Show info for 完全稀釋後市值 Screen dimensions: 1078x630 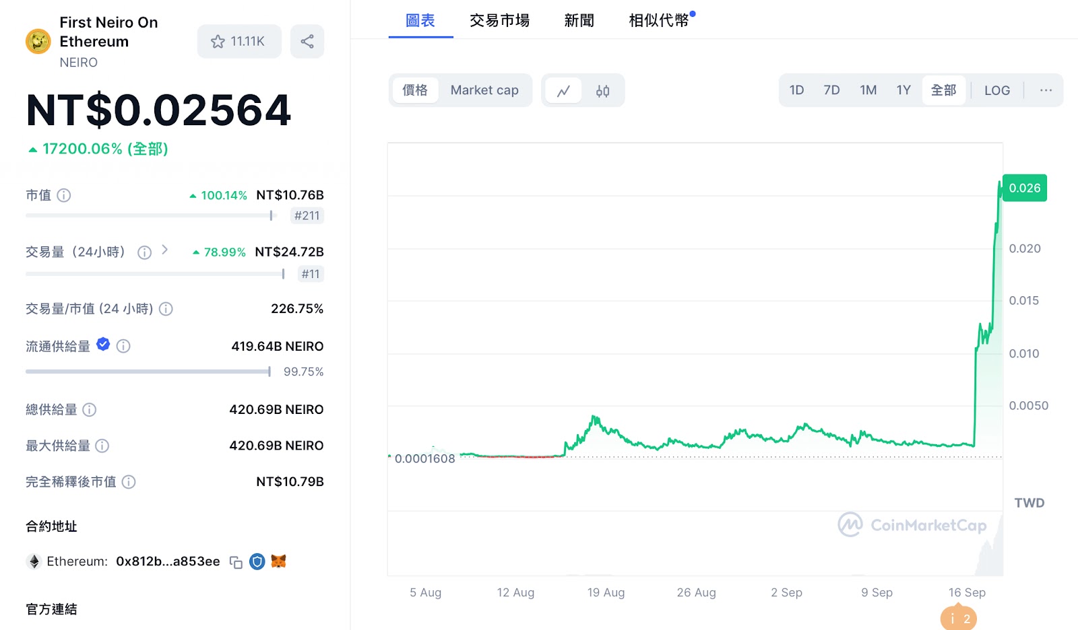tap(129, 482)
